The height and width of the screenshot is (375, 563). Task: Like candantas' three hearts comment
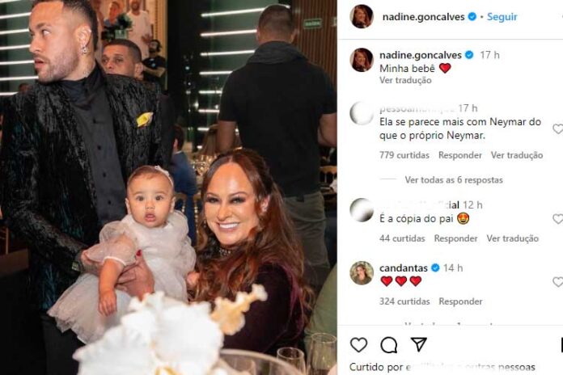[557, 282]
